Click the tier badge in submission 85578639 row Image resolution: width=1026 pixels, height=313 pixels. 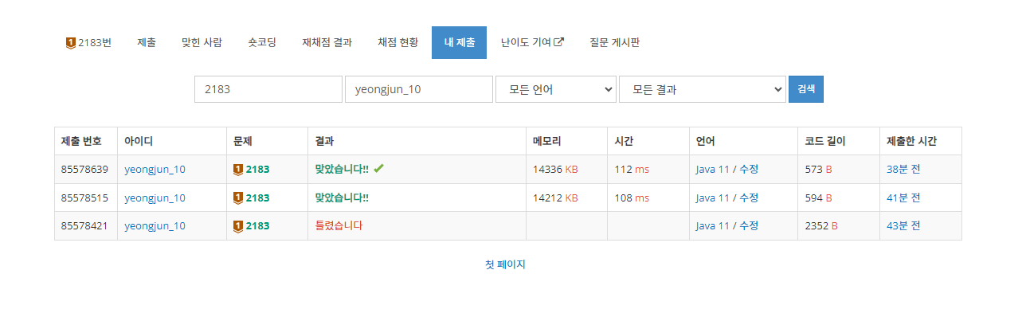(x=237, y=169)
